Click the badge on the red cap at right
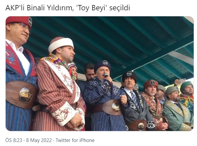197x146 pixels. point(153,83)
